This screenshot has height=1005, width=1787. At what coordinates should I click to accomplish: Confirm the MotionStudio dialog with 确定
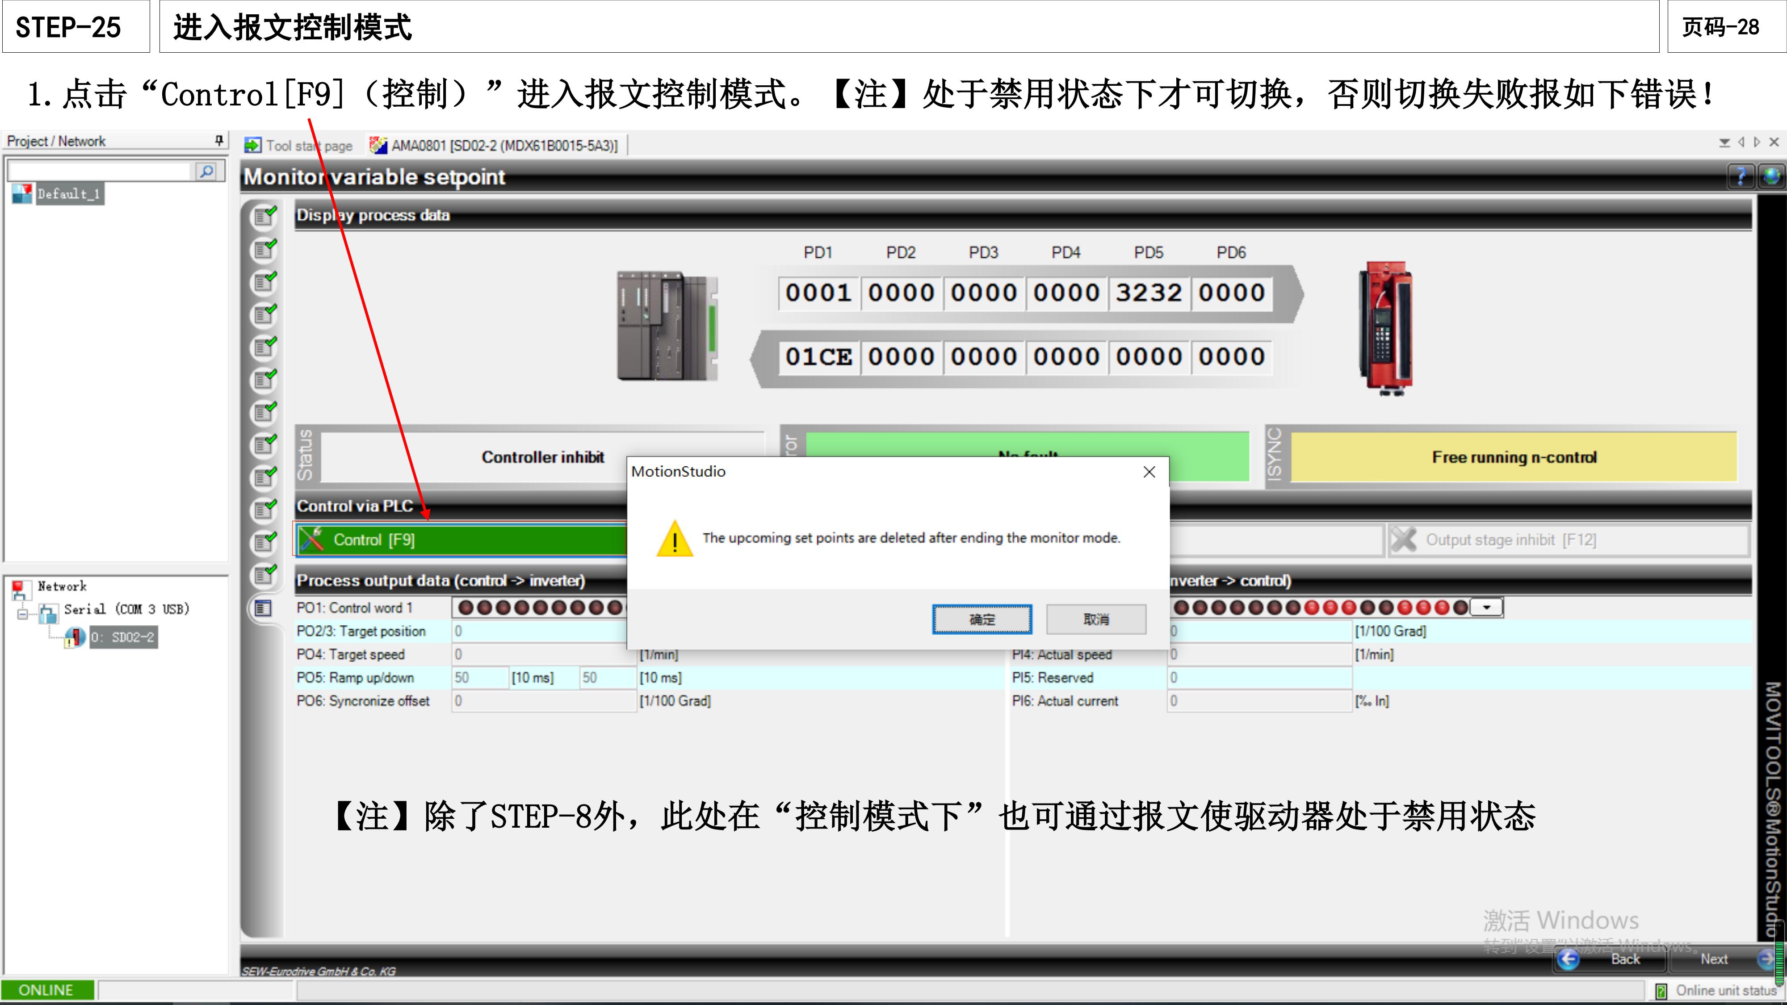pyautogui.click(x=982, y=620)
